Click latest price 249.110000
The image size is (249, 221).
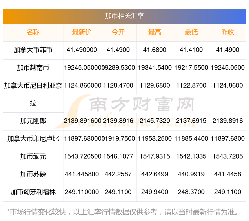[82, 192]
